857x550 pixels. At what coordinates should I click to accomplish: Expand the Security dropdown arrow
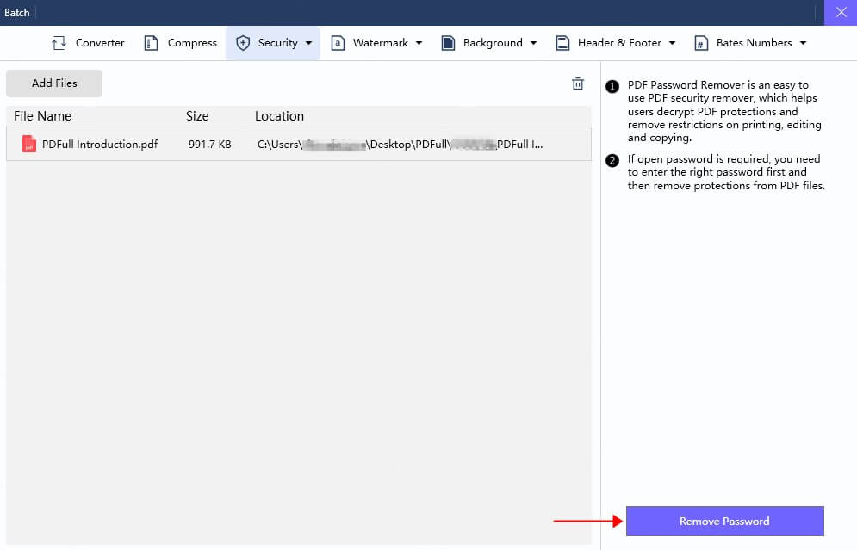point(308,43)
